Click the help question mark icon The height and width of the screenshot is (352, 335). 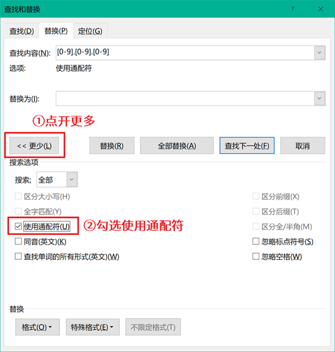tap(293, 9)
